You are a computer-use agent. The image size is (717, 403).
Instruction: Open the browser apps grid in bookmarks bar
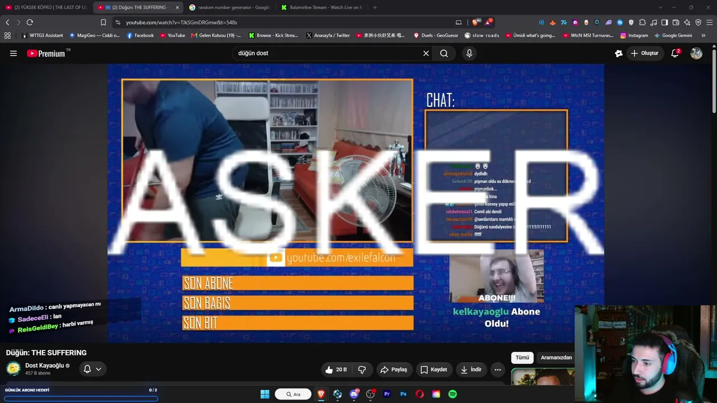point(7,35)
